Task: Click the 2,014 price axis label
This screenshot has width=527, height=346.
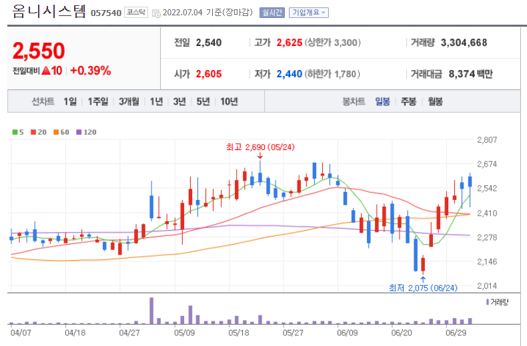Action: click(x=487, y=286)
